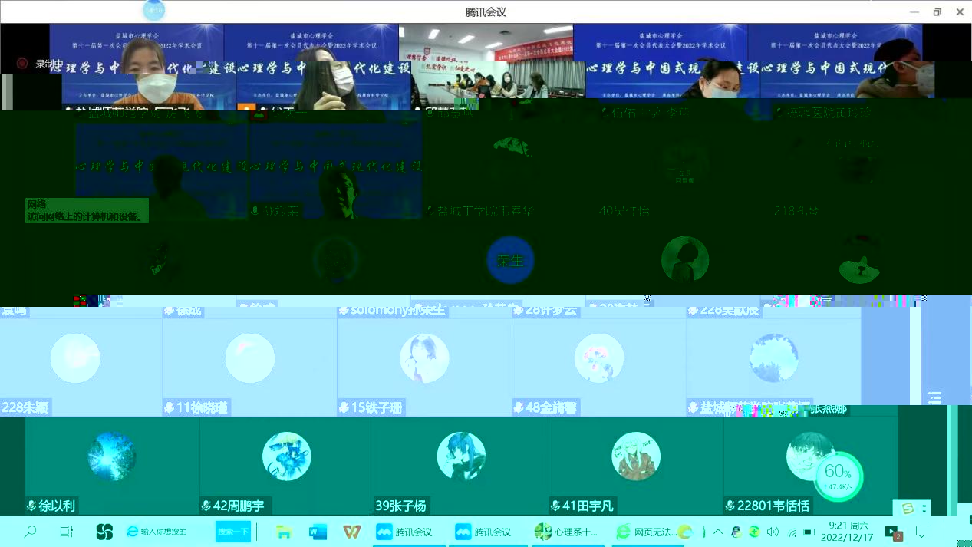Click the Internet Explorer search icon
This screenshot has height=547, width=972.
[132, 532]
